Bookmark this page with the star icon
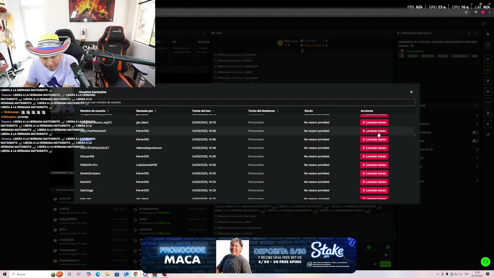Viewport: 494px width, 278px height. coord(466,12)
